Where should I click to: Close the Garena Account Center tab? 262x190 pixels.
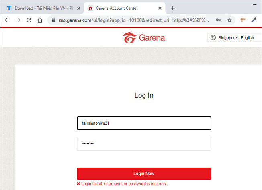[x=160, y=8]
